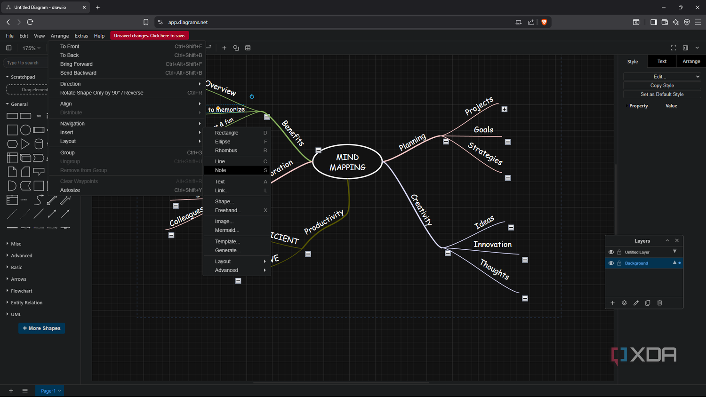Image resolution: width=706 pixels, height=397 pixels.
Task: Choose the hexagon shape from palette
Action: coord(12,144)
